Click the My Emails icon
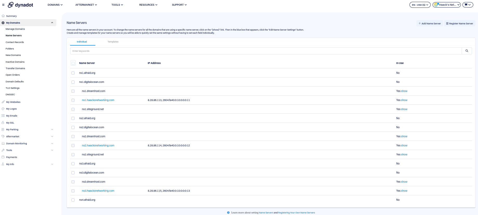 [3, 116]
